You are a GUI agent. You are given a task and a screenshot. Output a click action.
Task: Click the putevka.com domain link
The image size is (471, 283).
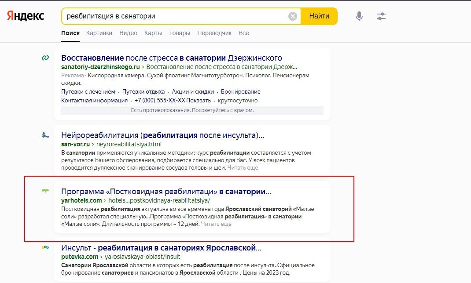coord(80,257)
